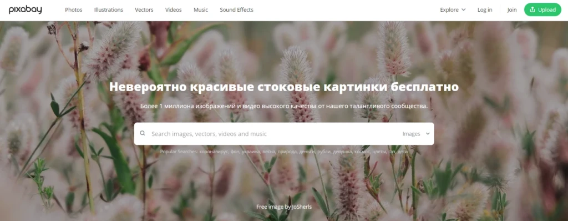Click the Log in link
Image resolution: width=568 pixels, height=221 pixels.
coord(485,10)
